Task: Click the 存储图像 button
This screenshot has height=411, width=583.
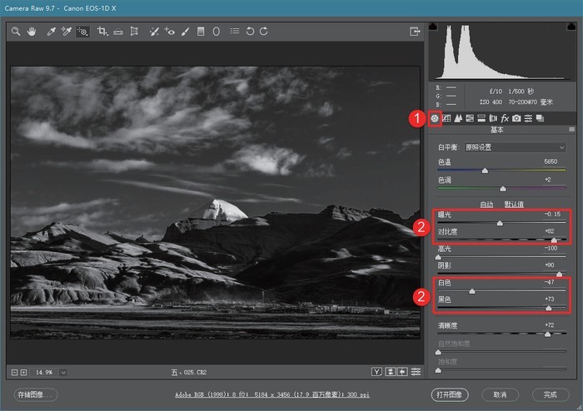Action: click(36, 394)
